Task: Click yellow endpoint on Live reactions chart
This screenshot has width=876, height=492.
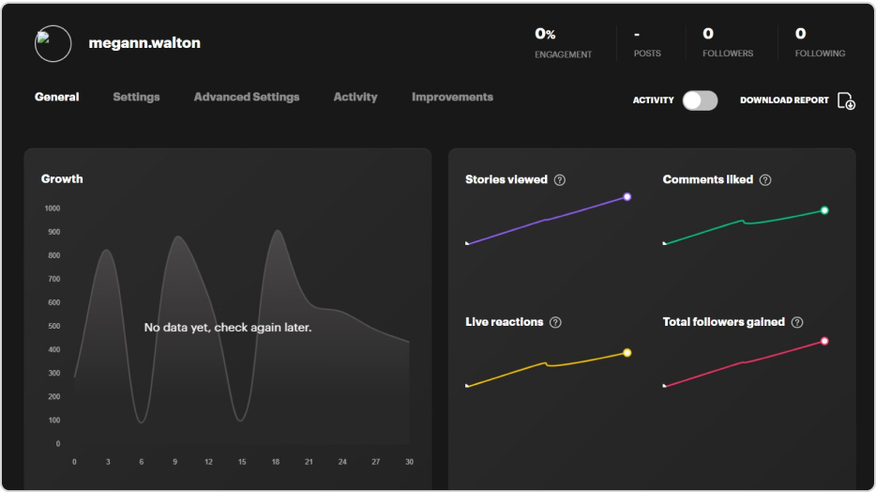Action: pos(627,353)
